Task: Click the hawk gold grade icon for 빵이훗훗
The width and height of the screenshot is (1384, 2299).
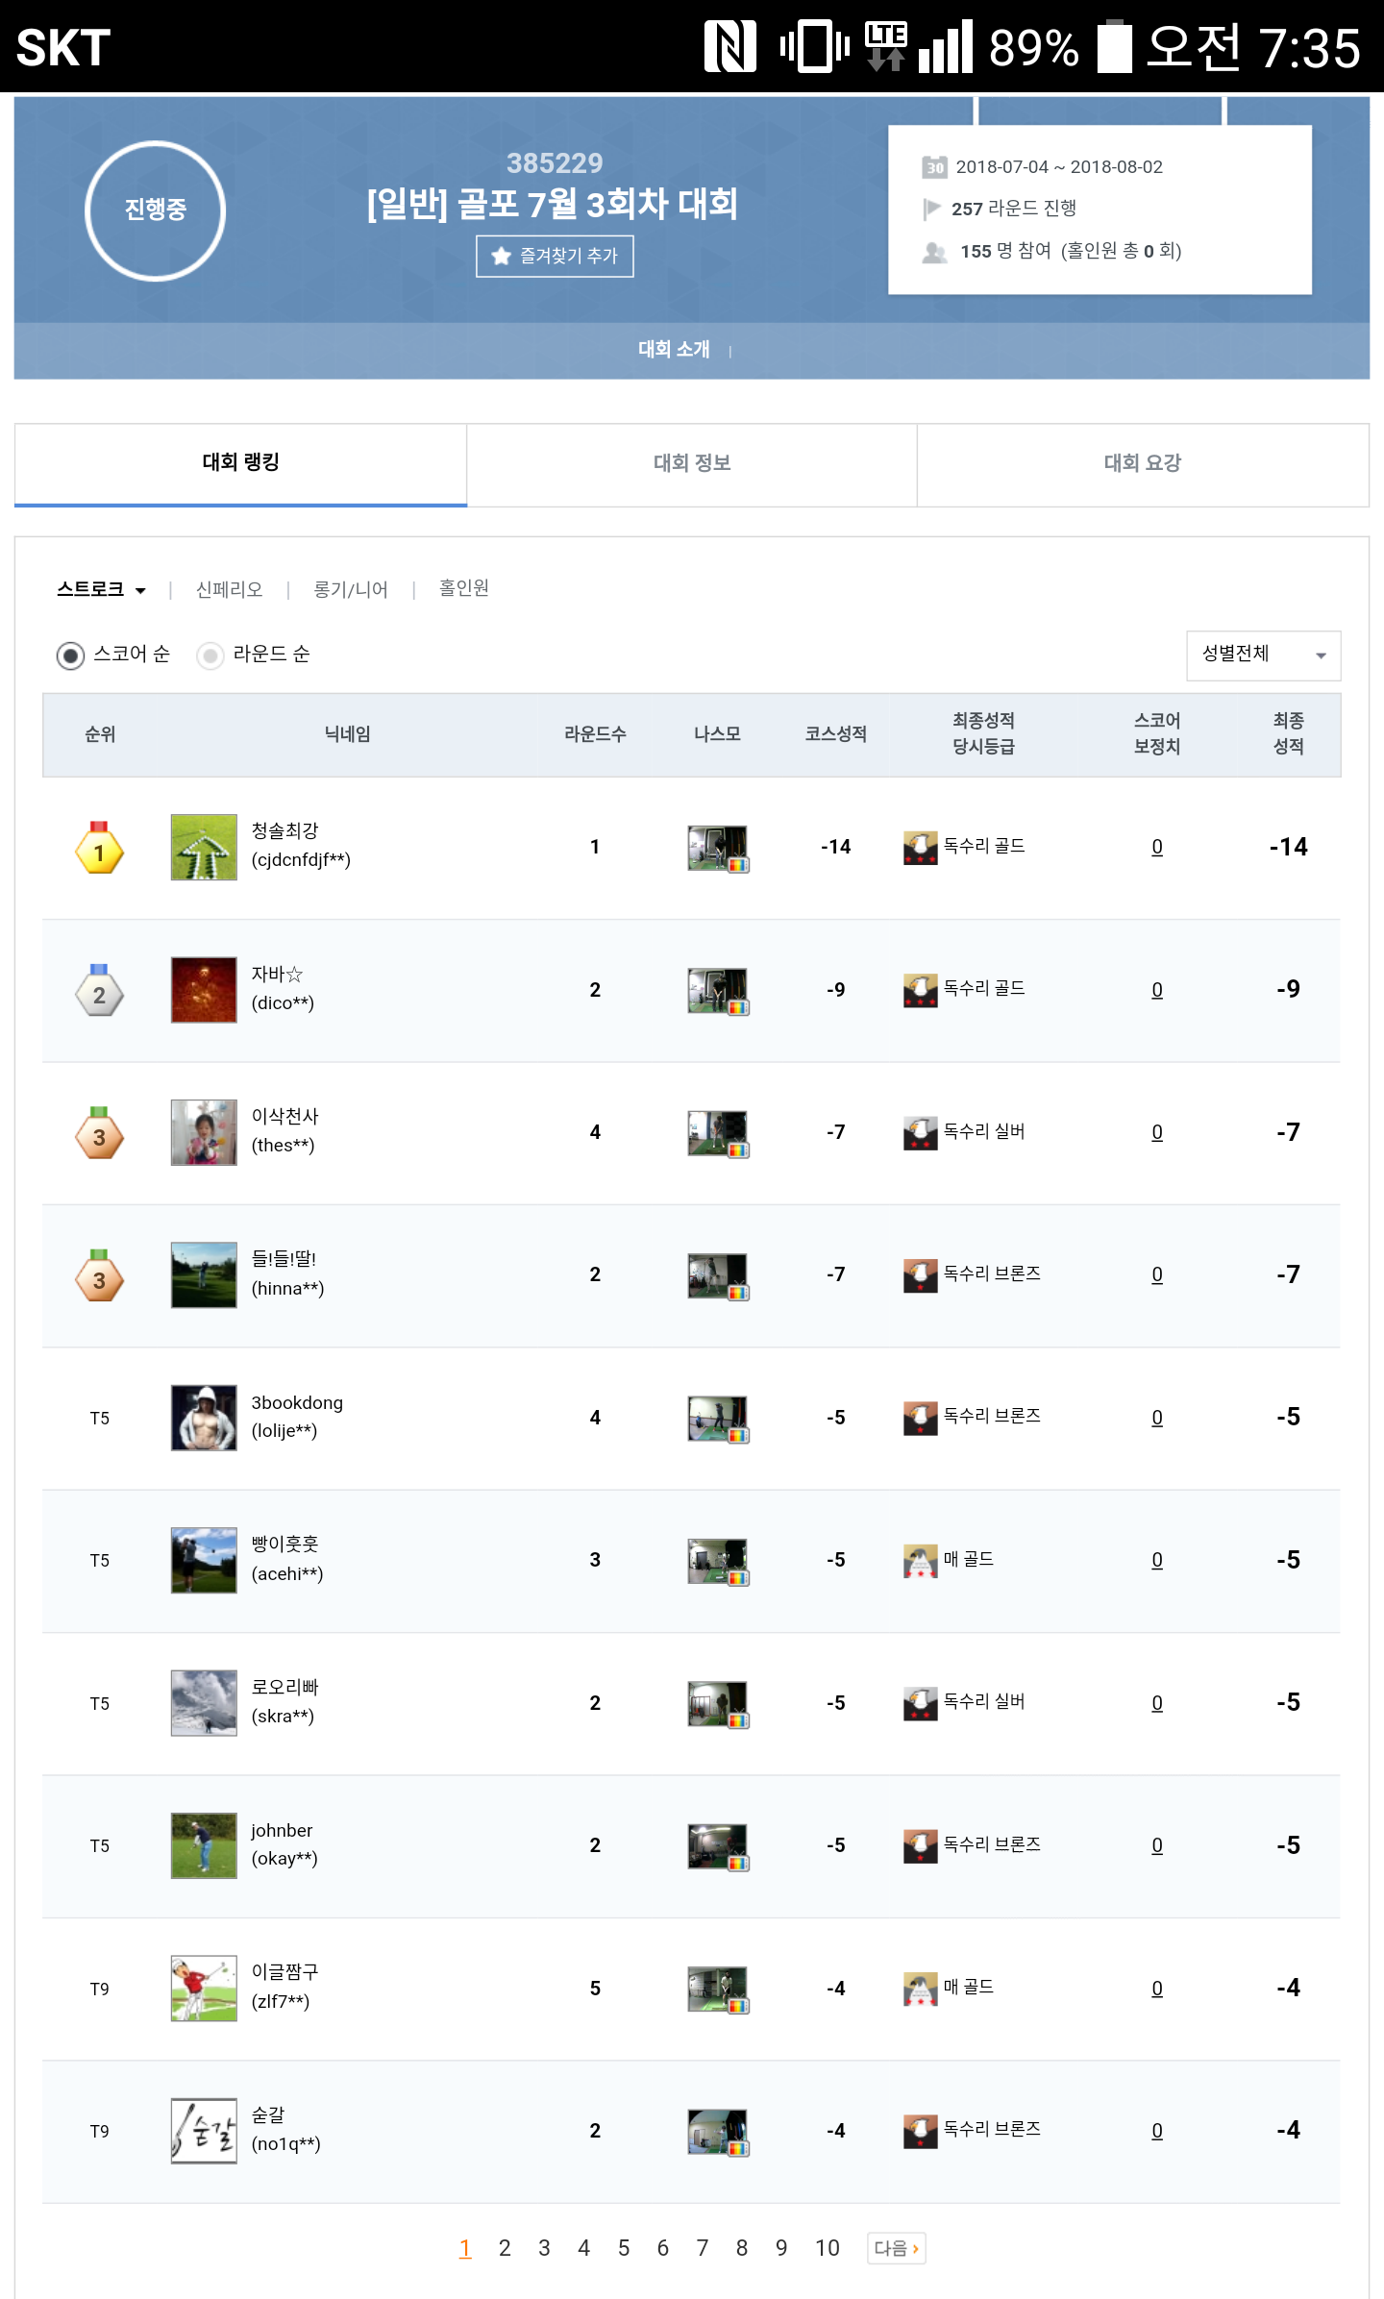Action: [x=920, y=1560]
